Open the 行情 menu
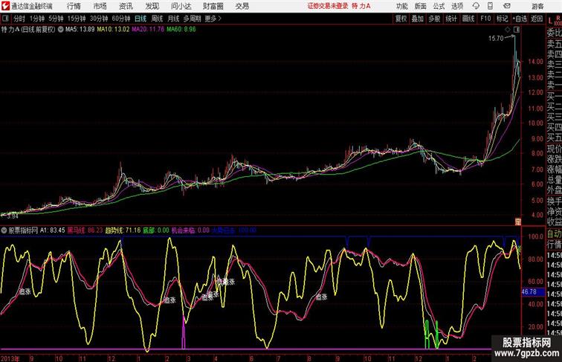 (74, 6)
